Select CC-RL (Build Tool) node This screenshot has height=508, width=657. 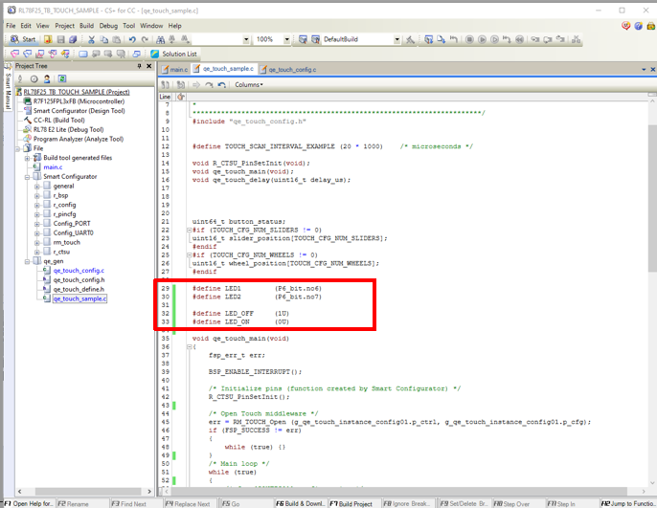pos(59,120)
